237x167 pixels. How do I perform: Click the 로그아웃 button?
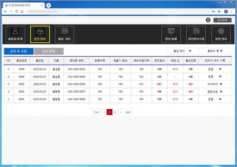[x=222, y=20]
